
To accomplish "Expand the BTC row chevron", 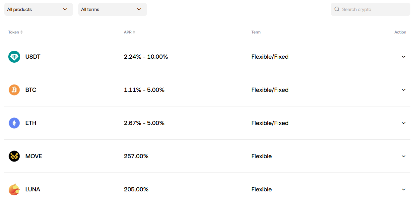I will tap(403, 90).
